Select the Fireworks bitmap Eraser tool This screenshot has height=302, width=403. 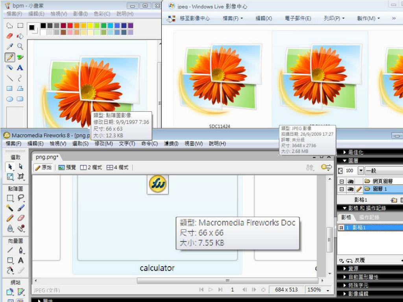click(21, 218)
